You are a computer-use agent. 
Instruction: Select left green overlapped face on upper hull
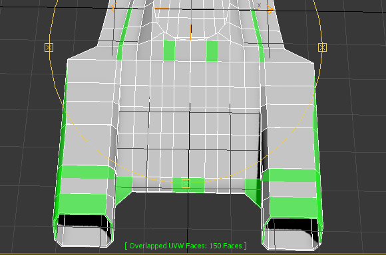(169, 50)
